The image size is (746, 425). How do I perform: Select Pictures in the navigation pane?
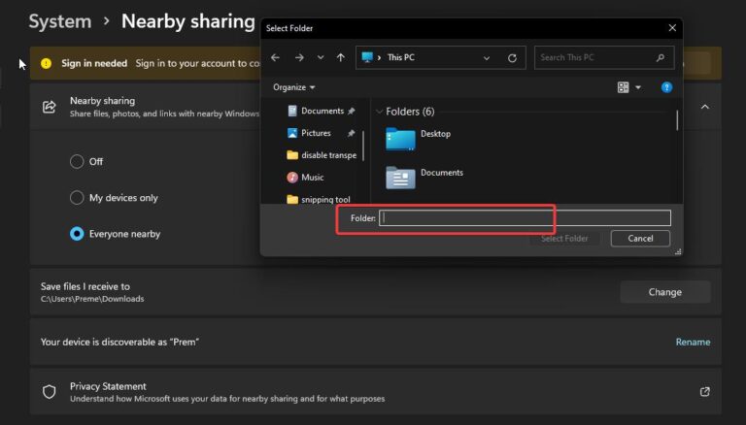point(316,133)
